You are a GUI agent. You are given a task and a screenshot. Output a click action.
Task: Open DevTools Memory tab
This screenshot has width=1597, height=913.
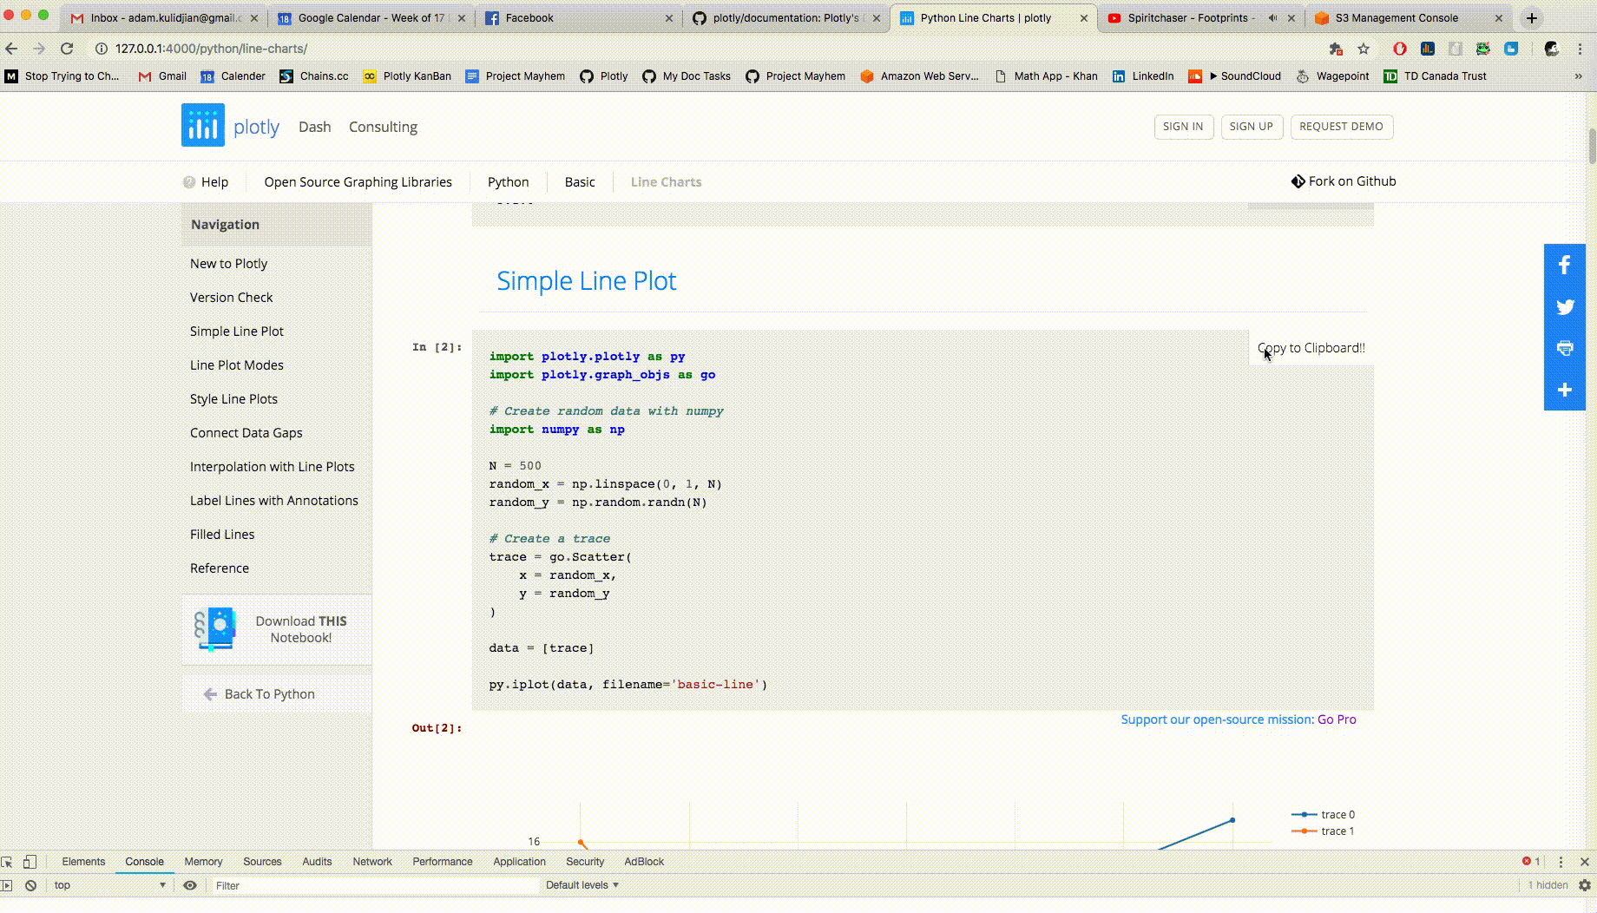[x=203, y=862]
